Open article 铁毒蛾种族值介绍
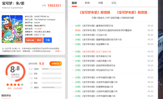This screenshot has height=99, width=163. (x=98, y=87)
